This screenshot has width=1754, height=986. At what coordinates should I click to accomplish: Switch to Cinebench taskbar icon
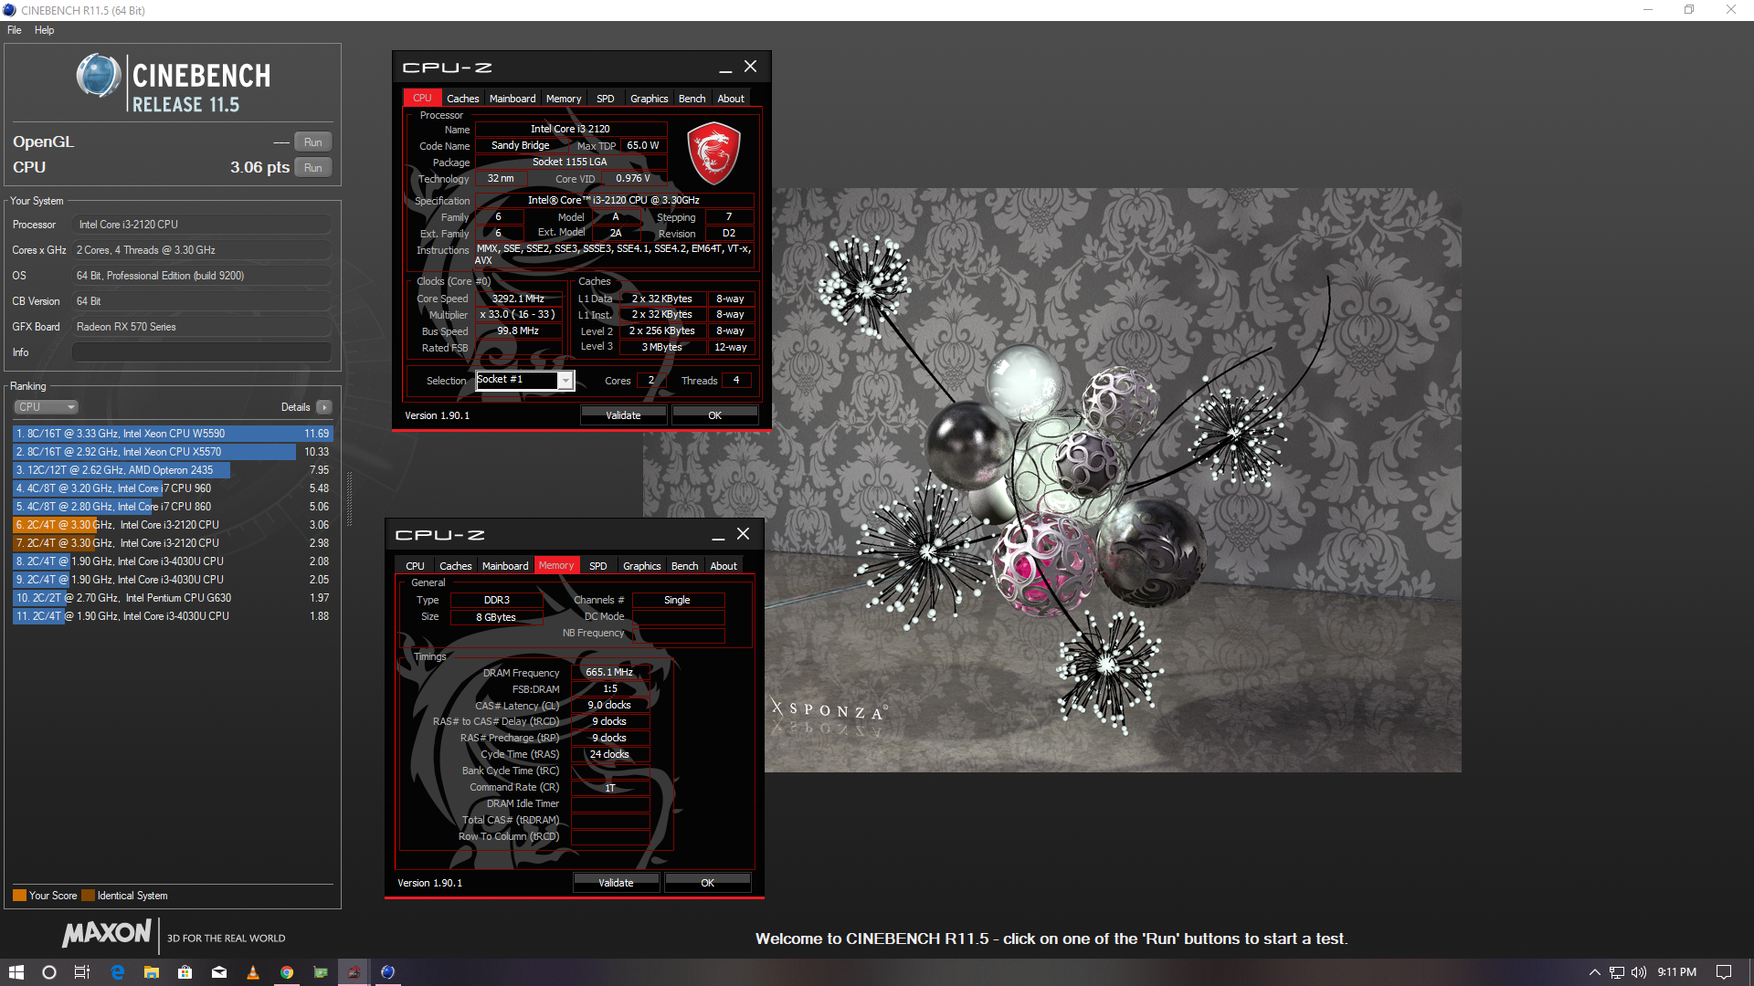387,972
